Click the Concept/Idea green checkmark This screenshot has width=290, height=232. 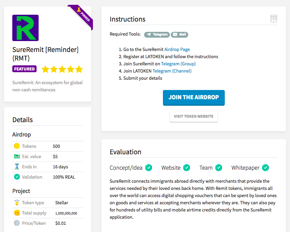[x=149, y=168]
